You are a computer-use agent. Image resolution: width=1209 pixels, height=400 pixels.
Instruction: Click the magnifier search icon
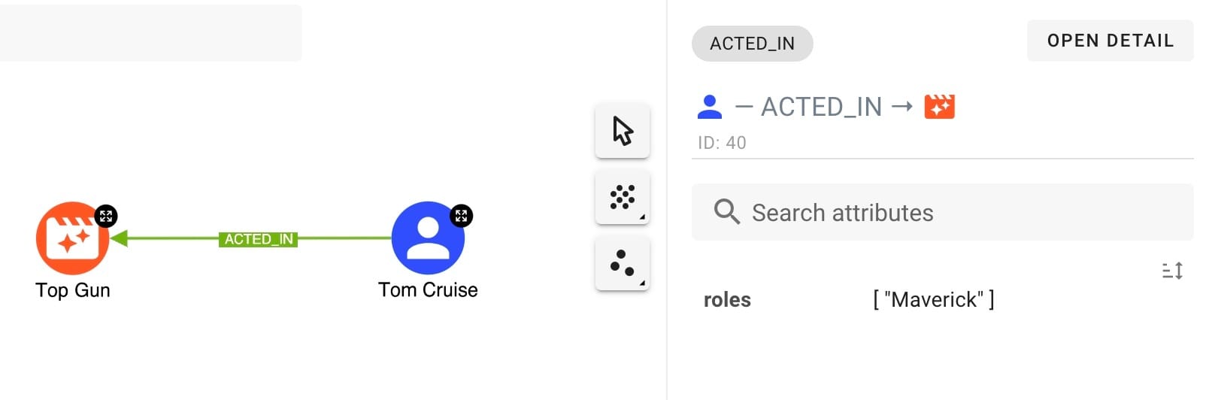tap(726, 212)
